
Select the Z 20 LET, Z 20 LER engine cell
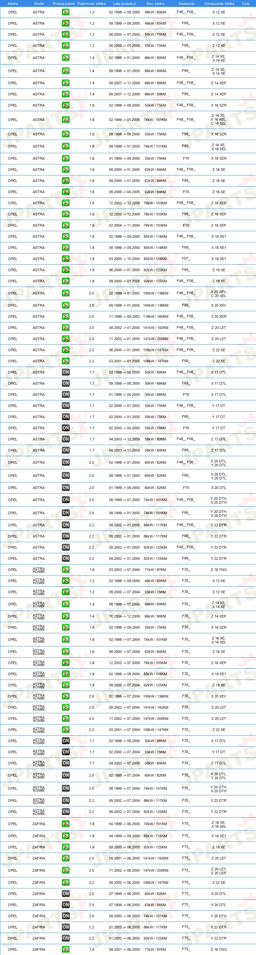click(219, 870)
